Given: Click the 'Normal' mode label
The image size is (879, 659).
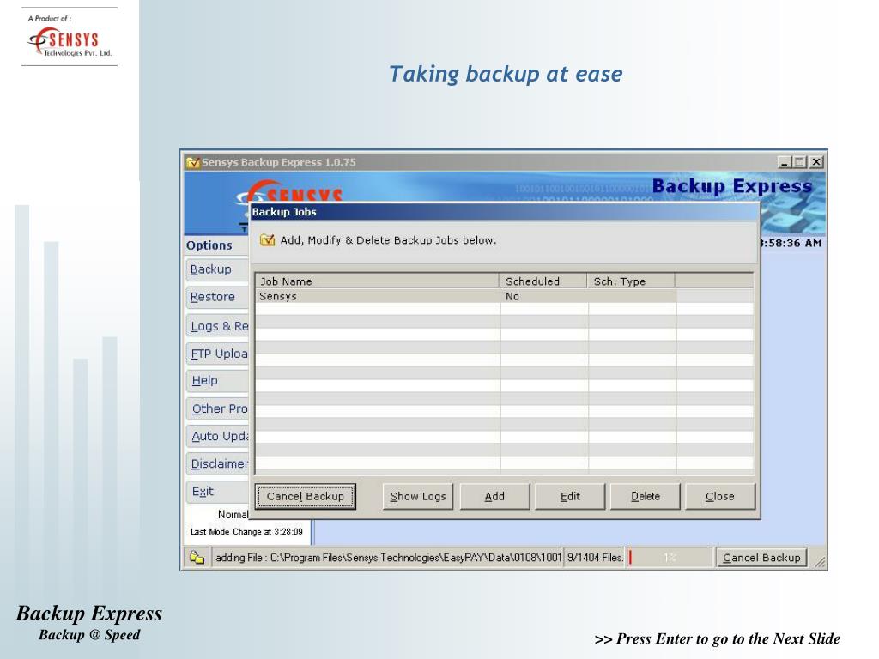Looking at the screenshot, I should pos(233,515).
